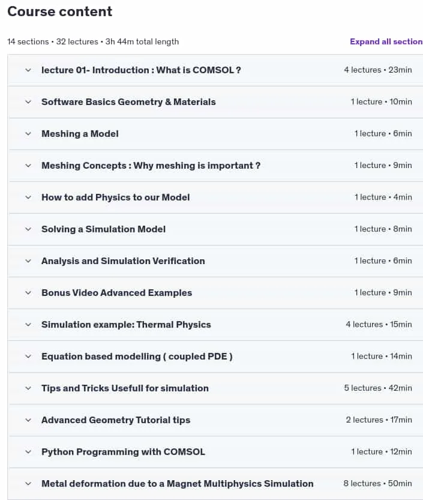Expand chevron for lecture 01 Introduction section

(x=28, y=70)
